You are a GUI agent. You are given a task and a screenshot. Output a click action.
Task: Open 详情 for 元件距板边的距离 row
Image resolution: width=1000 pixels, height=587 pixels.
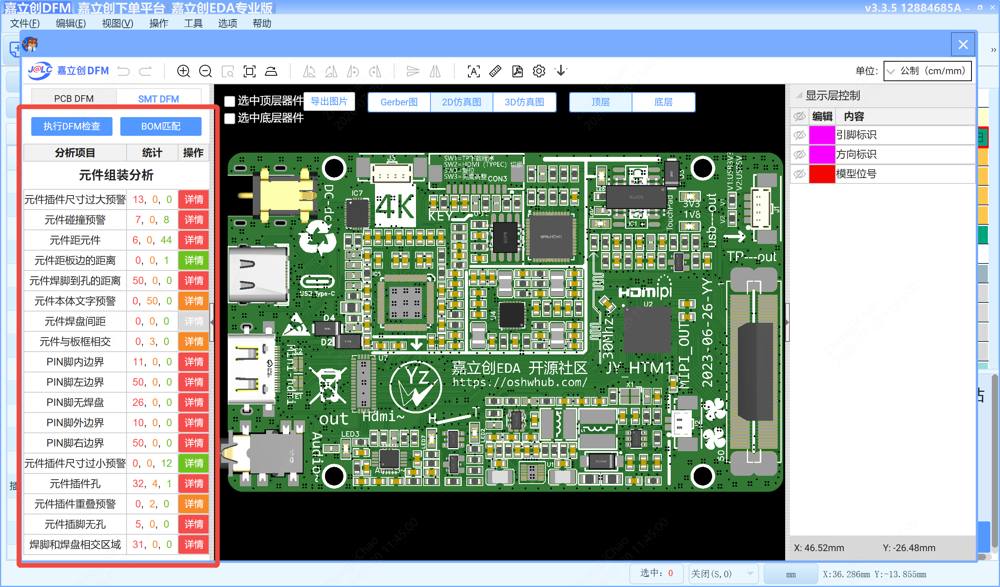click(194, 260)
